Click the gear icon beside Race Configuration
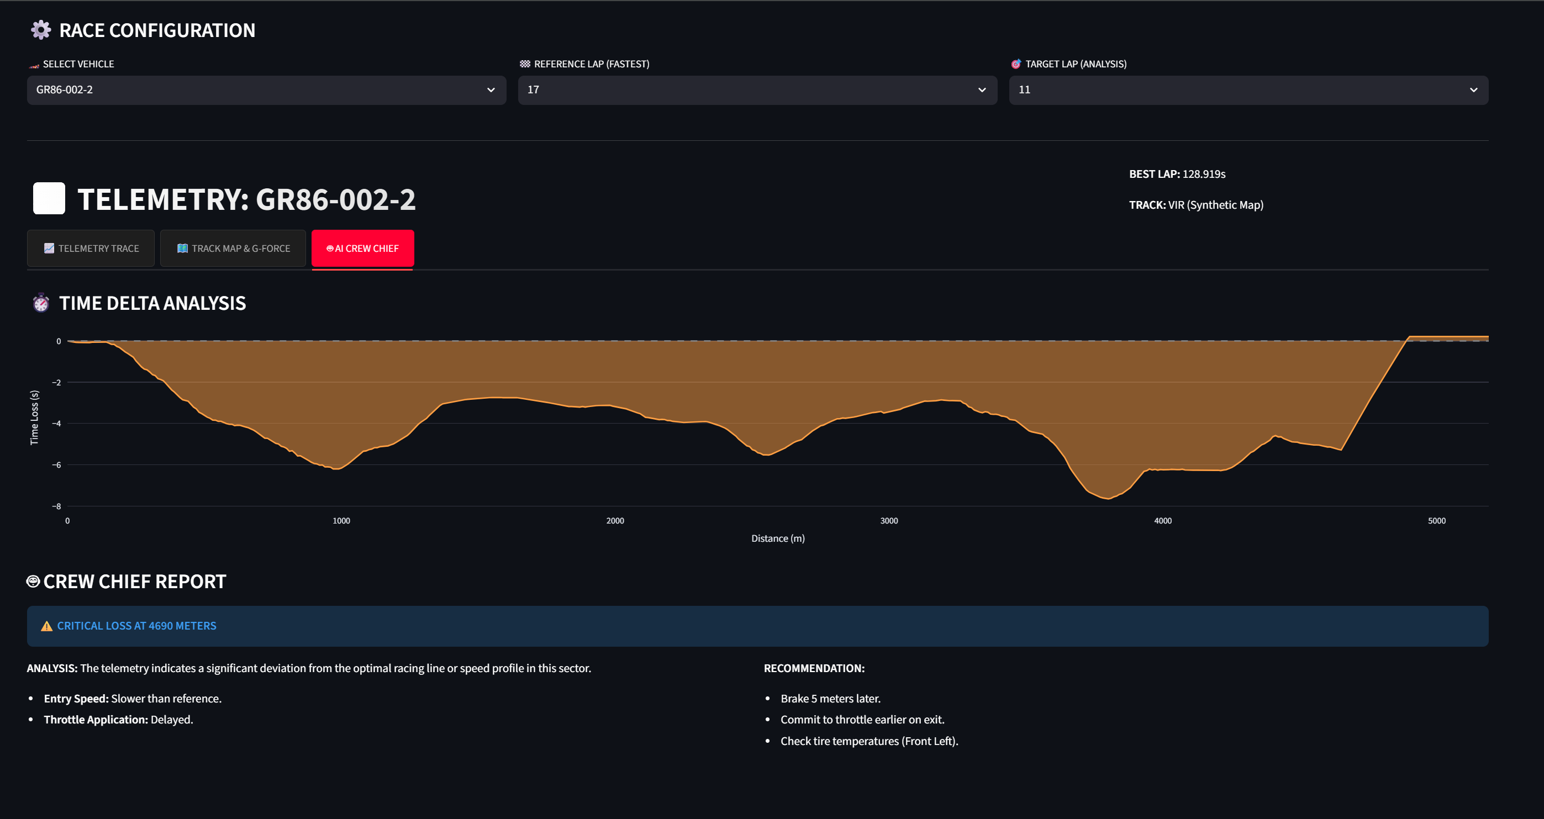This screenshot has height=819, width=1544. [41, 30]
